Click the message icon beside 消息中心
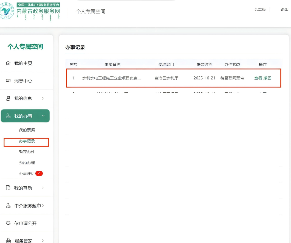This screenshot has width=291, height=243. click(x=9, y=81)
